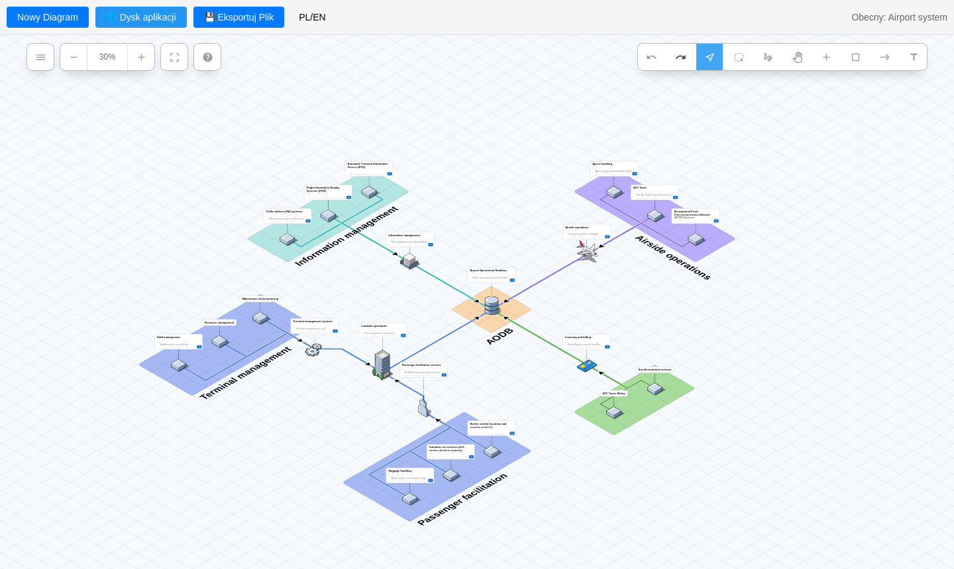
Task: Open the help question-mark dialog
Action: click(207, 57)
